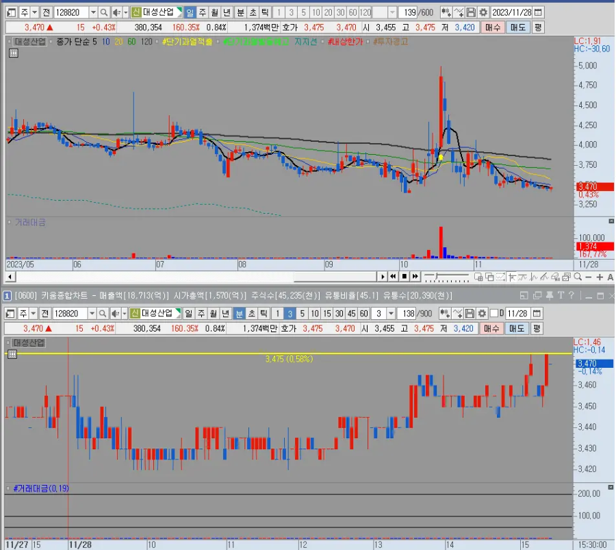This screenshot has height=550, width=616.
Task: Zoom in chart with plus icon
Action: (600, 277)
